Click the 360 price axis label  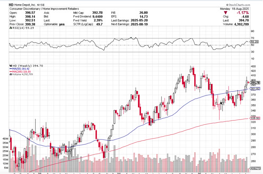tap(253, 100)
